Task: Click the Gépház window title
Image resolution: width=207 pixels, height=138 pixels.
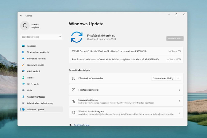Action: pyautogui.click(x=29, y=16)
